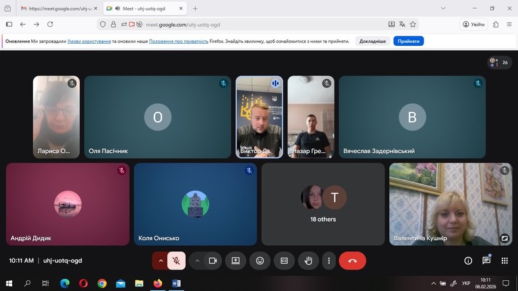Viewport: 518px width, 291px height.
Task: Turn on closed captions
Action: [284, 261]
